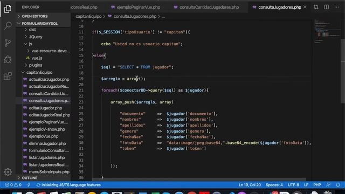Click Ln 19, Col 20 cursor position
Image resolution: width=345 pixels, height=194 pixels.
click(x=250, y=185)
